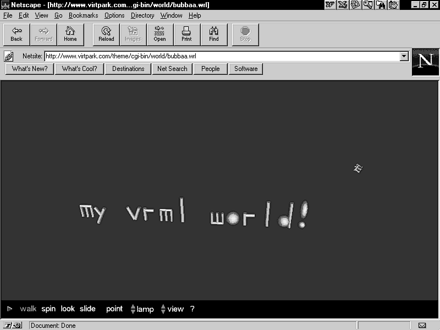Screen dimensions: 440x330
Task: Select the slide navigation mode
Action: click(87, 309)
